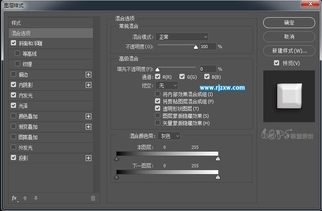Toggle the R(R) channel checkbox

157,77
